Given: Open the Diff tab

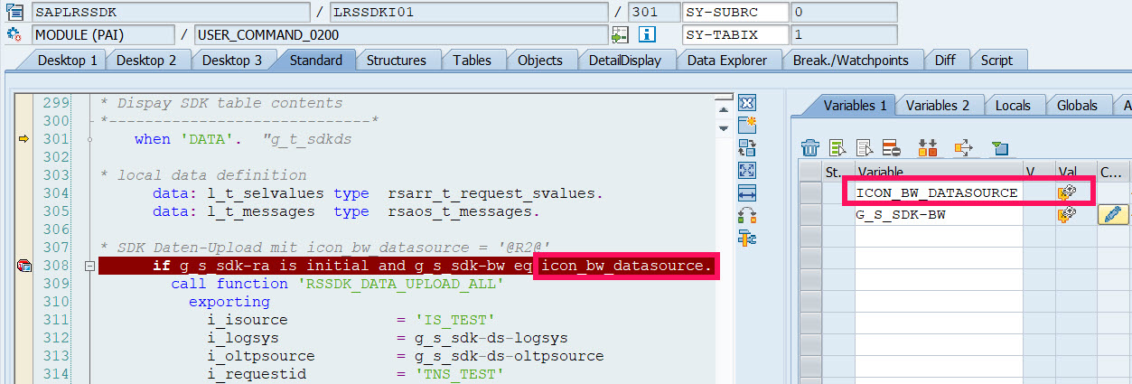Looking at the screenshot, I should pos(945,60).
